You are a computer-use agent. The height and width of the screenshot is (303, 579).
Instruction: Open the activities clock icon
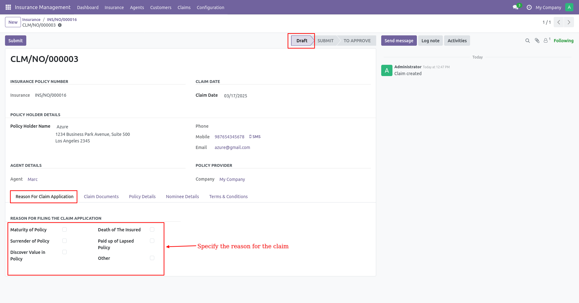[529, 7]
